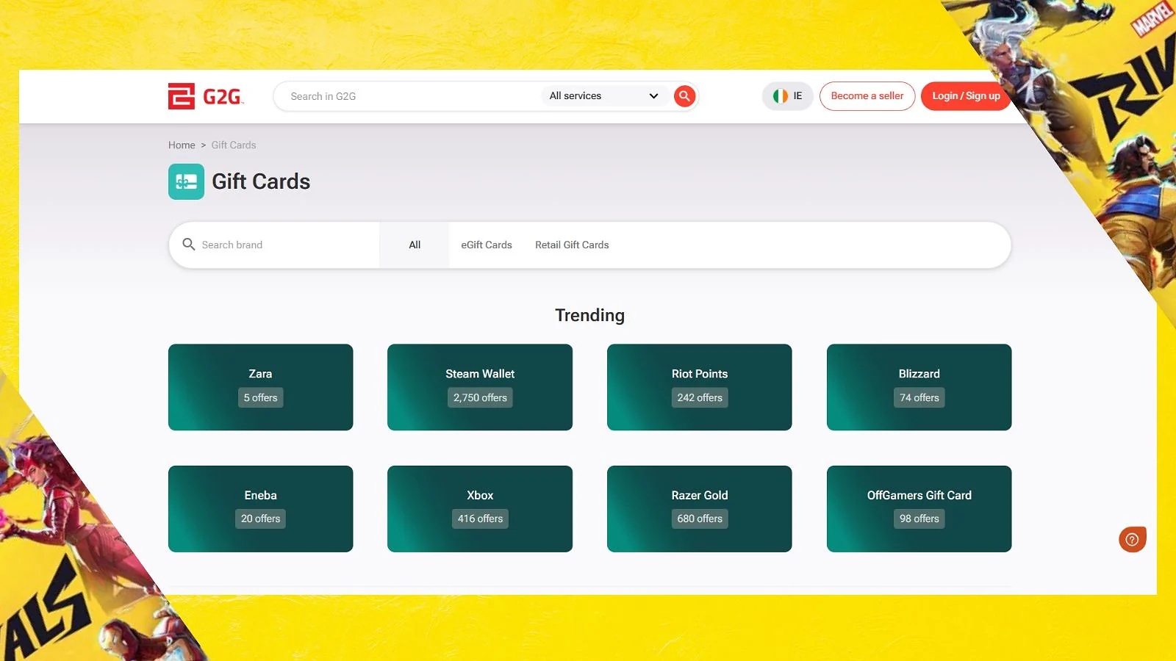The image size is (1176, 661).
Task: Open the Eneba card tile
Action: point(261,509)
